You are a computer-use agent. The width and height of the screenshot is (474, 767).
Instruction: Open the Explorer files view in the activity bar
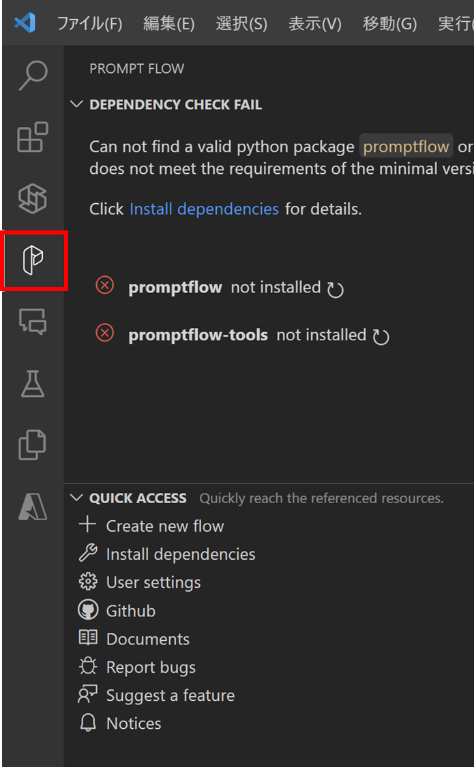coord(33,445)
